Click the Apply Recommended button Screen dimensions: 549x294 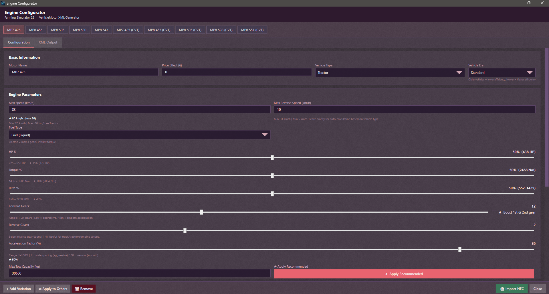coord(404,274)
